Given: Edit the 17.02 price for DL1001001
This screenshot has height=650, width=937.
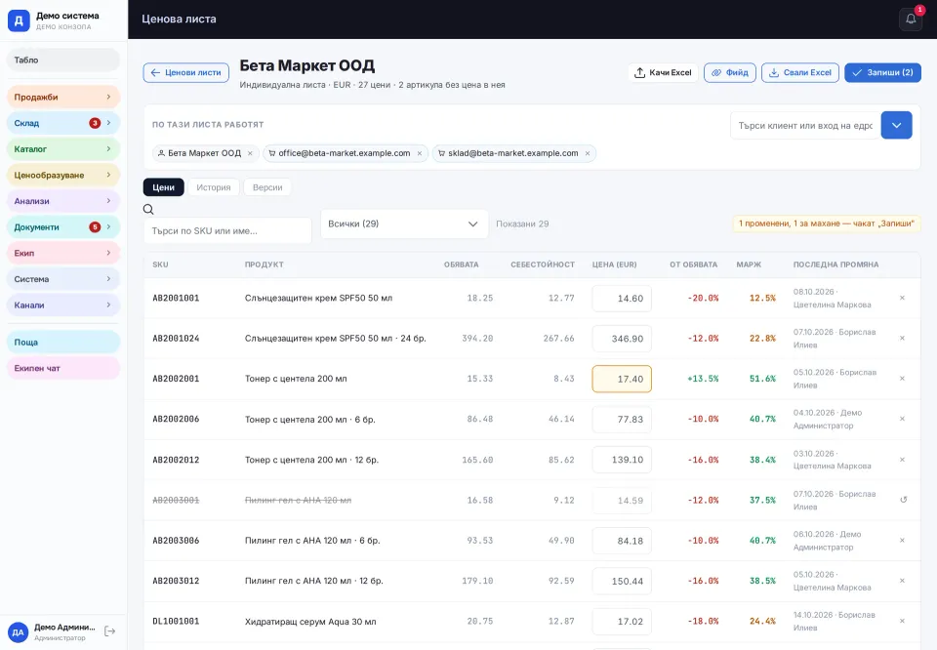Looking at the screenshot, I should [x=622, y=622].
